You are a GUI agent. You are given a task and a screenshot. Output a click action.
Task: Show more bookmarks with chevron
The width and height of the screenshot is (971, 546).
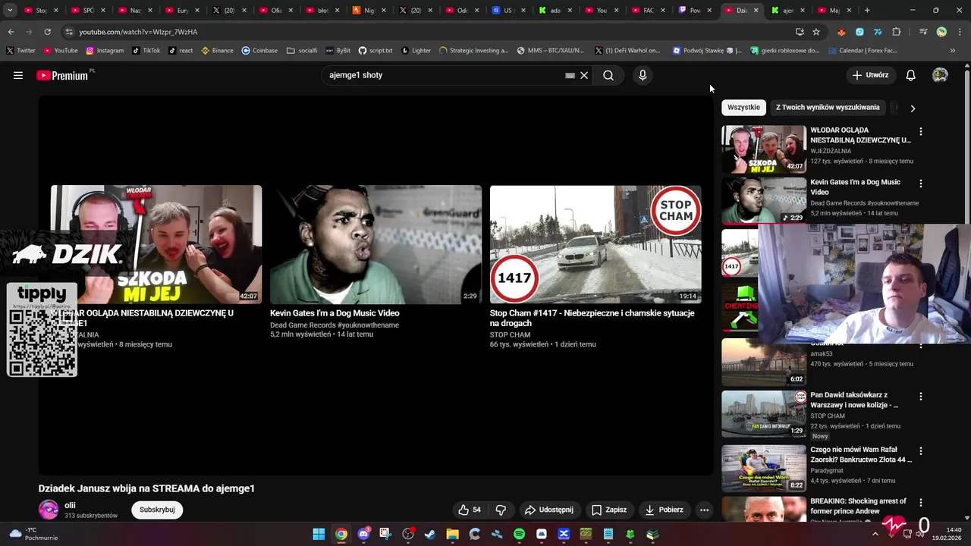pos(953,51)
